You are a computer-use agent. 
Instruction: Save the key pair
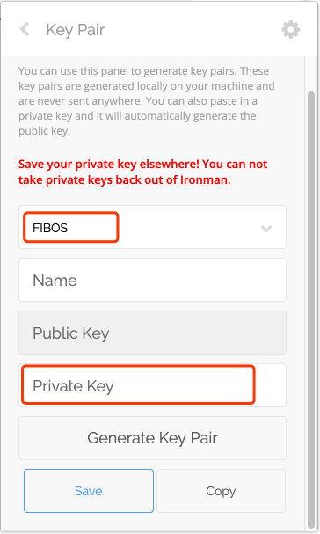click(89, 491)
